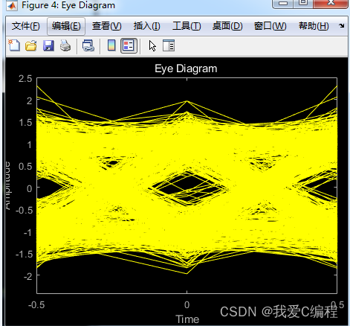The image size is (350, 326).
Task: Close the Figure 4 window
Action: (x=331, y=4)
